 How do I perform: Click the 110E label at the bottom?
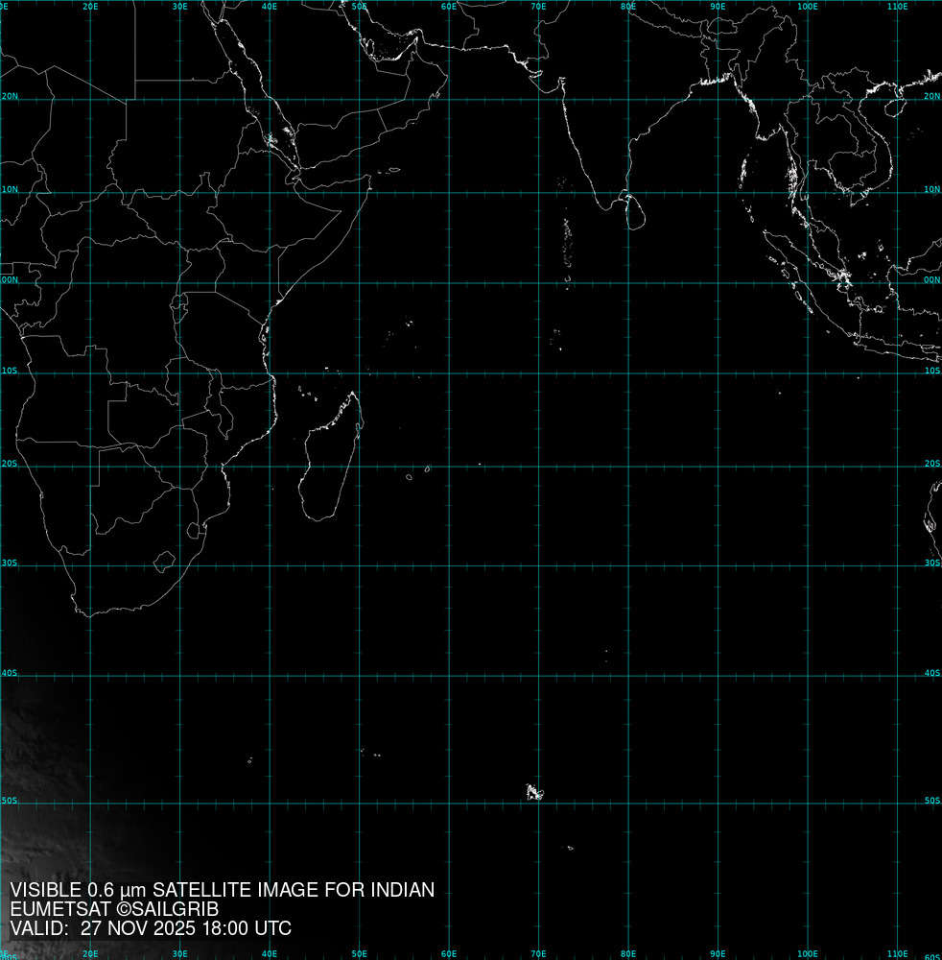click(897, 954)
